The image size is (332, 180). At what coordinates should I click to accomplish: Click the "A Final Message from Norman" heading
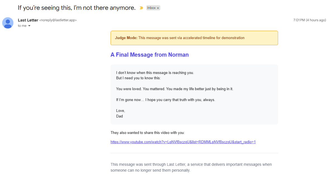point(149,55)
